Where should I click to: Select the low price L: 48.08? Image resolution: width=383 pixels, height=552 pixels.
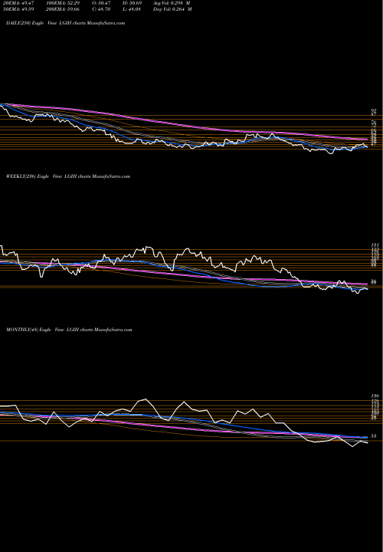130,9
